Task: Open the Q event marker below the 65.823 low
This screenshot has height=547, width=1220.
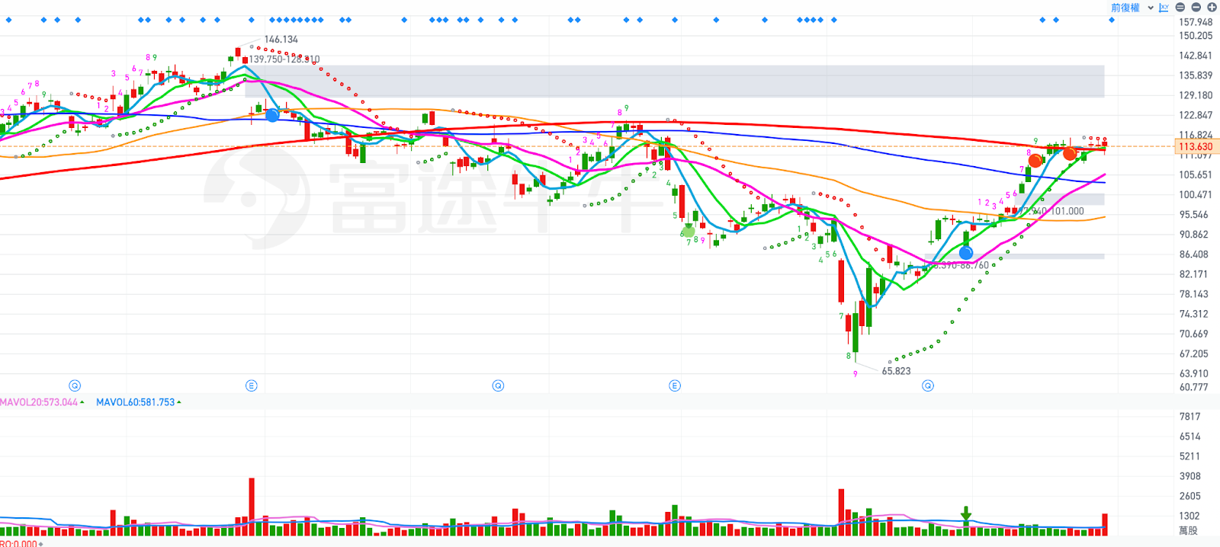Action: coord(928,385)
